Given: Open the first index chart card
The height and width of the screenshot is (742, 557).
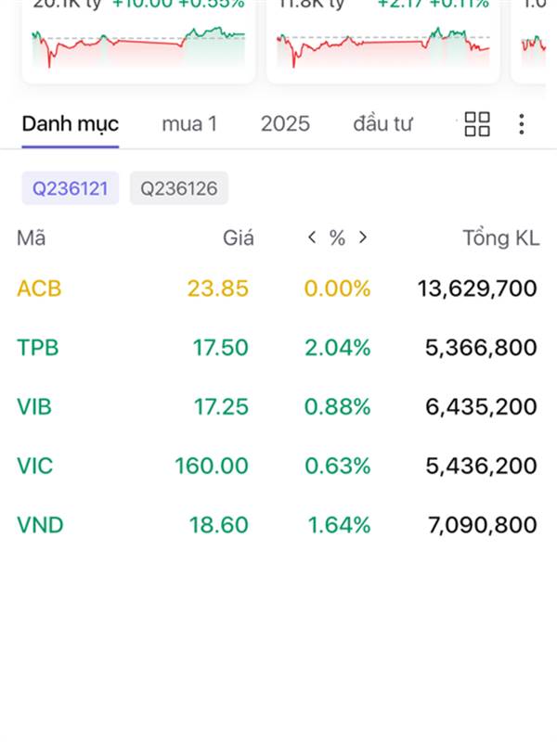Looking at the screenshot, I should click(x=138, y=42).
